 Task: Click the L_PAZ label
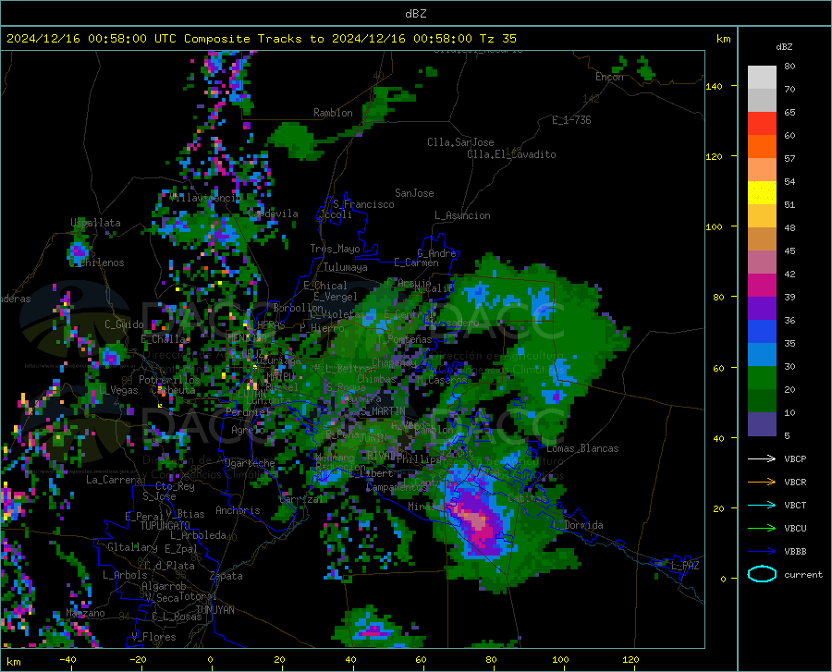685,566
